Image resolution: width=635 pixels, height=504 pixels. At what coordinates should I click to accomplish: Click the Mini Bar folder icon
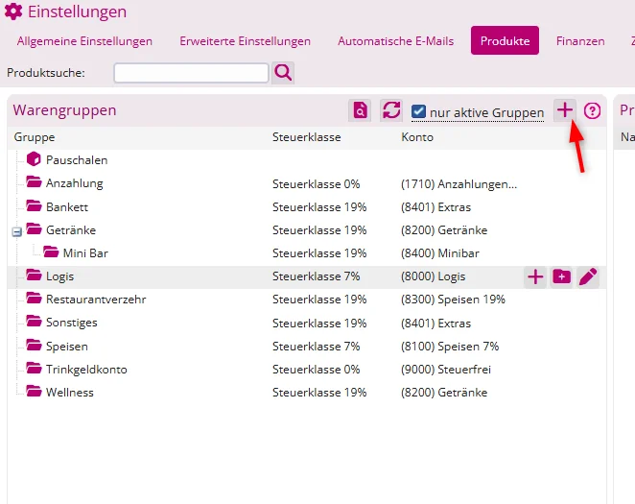(x=51, y=252)
